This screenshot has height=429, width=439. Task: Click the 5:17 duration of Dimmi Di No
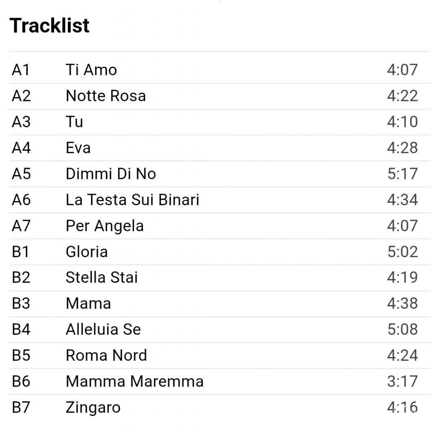[402, 174]
